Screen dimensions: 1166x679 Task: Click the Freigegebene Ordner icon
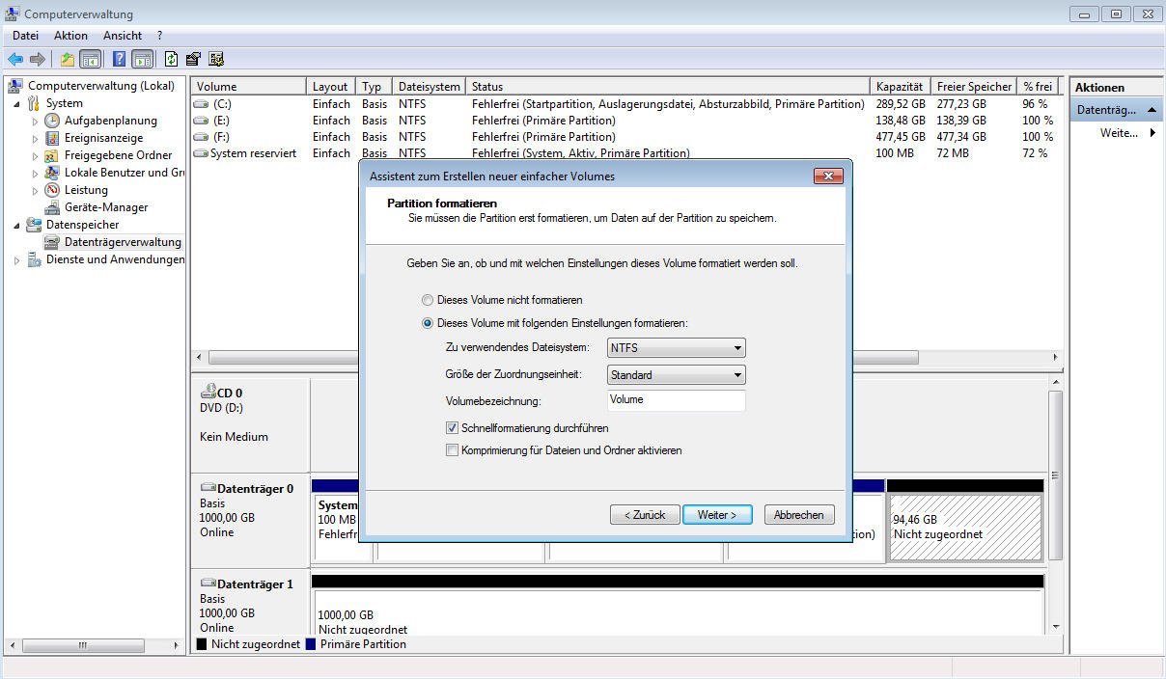[x=52, y=155]
